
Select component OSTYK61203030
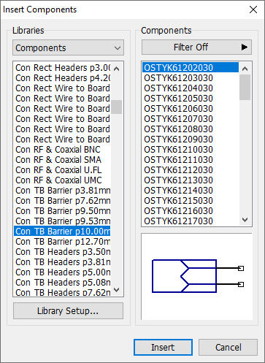pos(191,78)
